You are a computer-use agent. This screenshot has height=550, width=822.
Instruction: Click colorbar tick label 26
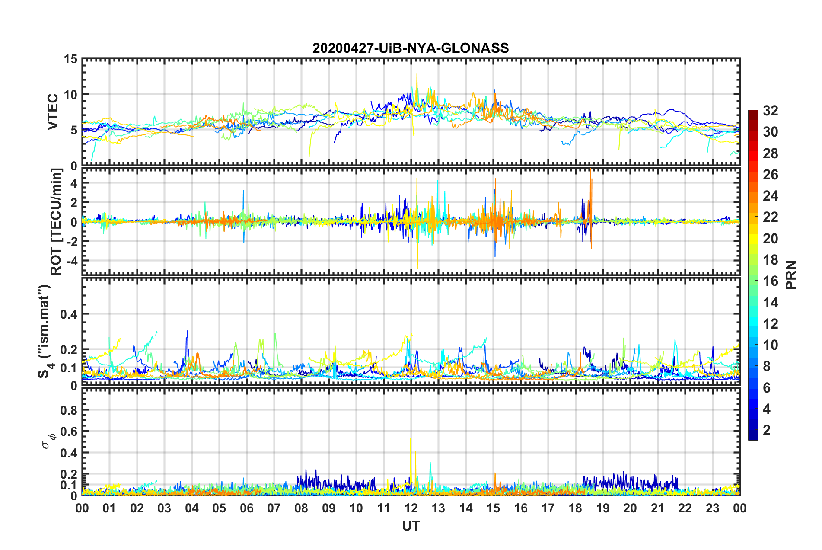click(x=771, y=175)
